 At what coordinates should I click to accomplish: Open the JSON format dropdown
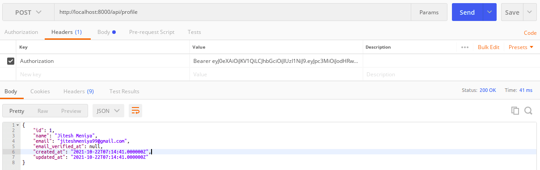108,111
